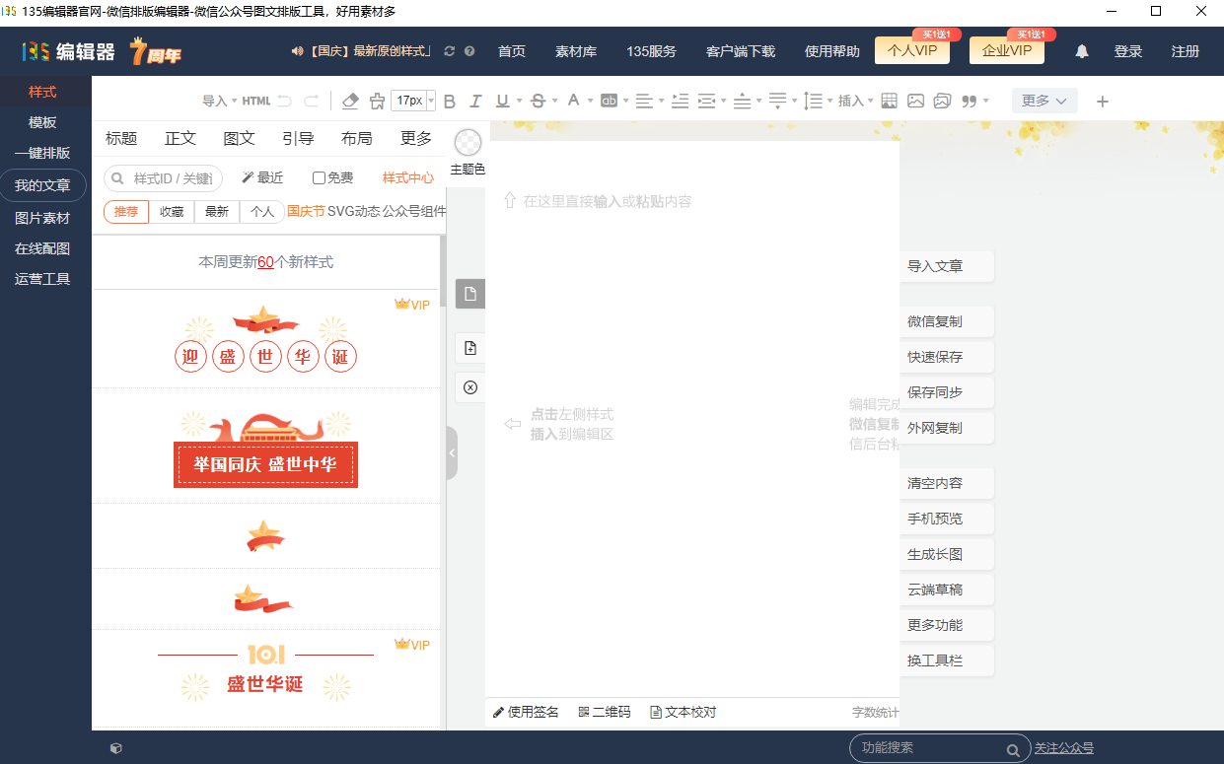This screenshot has height=764, width=1224.
Task: Switch to the 正文 tab
Action: tap(180, 139)
